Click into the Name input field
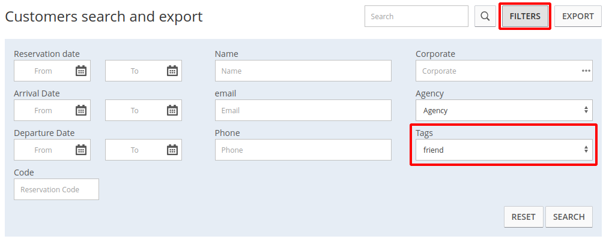The width and height of the screenshot is (606, 239). tap(303, 71)
